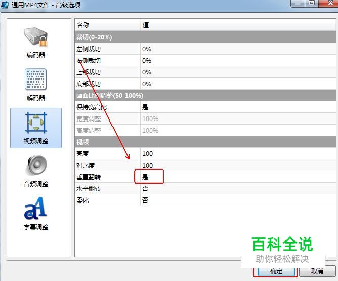This screenshot has width=338, height=281.
Task: Collapse the 视频 section header
Action: tap(205, 142)
